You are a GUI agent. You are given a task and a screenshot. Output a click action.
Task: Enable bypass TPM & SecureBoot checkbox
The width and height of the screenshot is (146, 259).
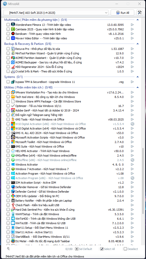coord(8,82)
